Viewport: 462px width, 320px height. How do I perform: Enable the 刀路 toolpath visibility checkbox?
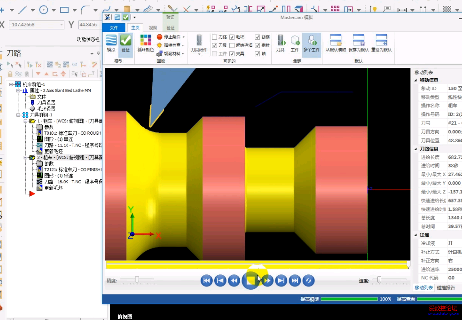(215, 37)
